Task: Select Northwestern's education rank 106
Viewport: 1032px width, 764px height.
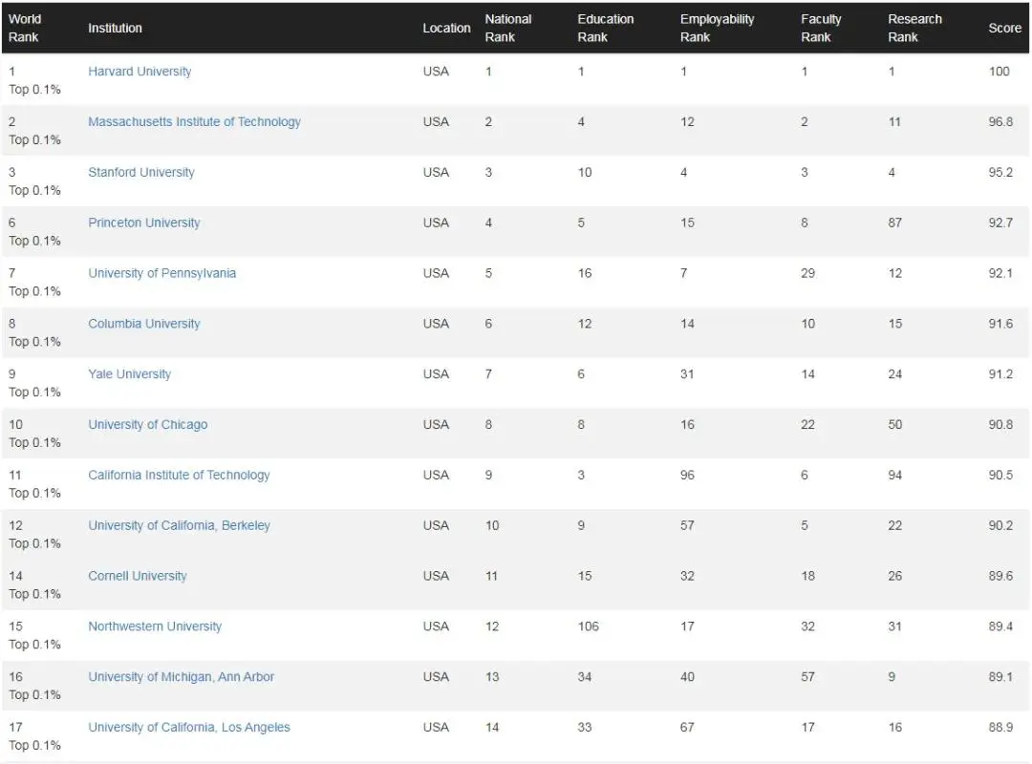Action: [x=589, y=626]
